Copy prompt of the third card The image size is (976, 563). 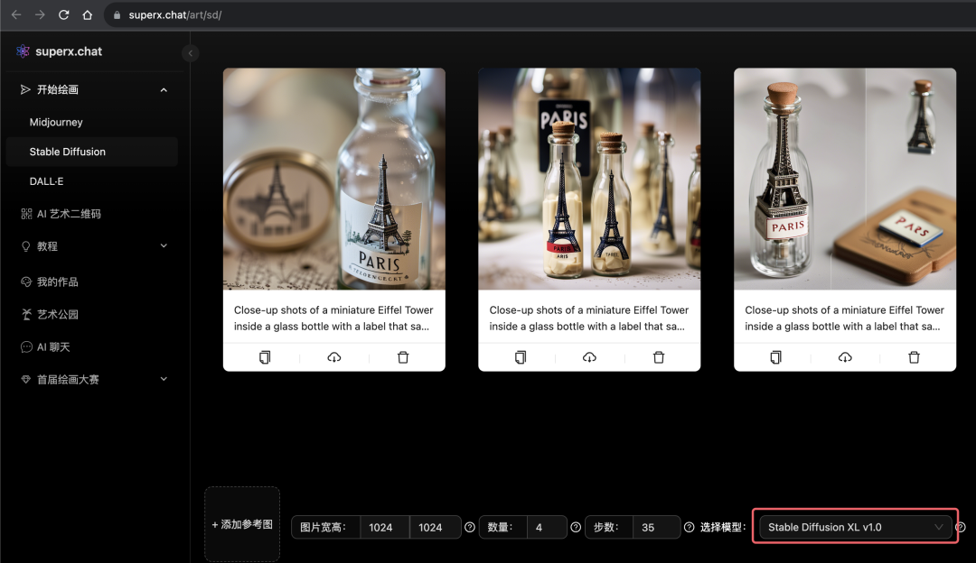tap(775, 357)
